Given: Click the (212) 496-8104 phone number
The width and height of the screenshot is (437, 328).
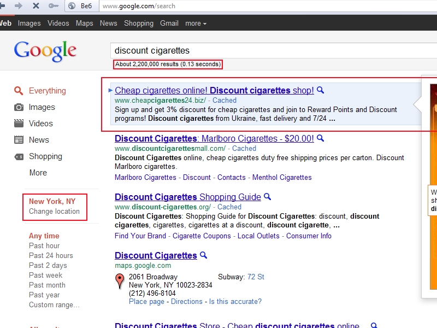Looking at the screenshot, I should click(152, 294).
